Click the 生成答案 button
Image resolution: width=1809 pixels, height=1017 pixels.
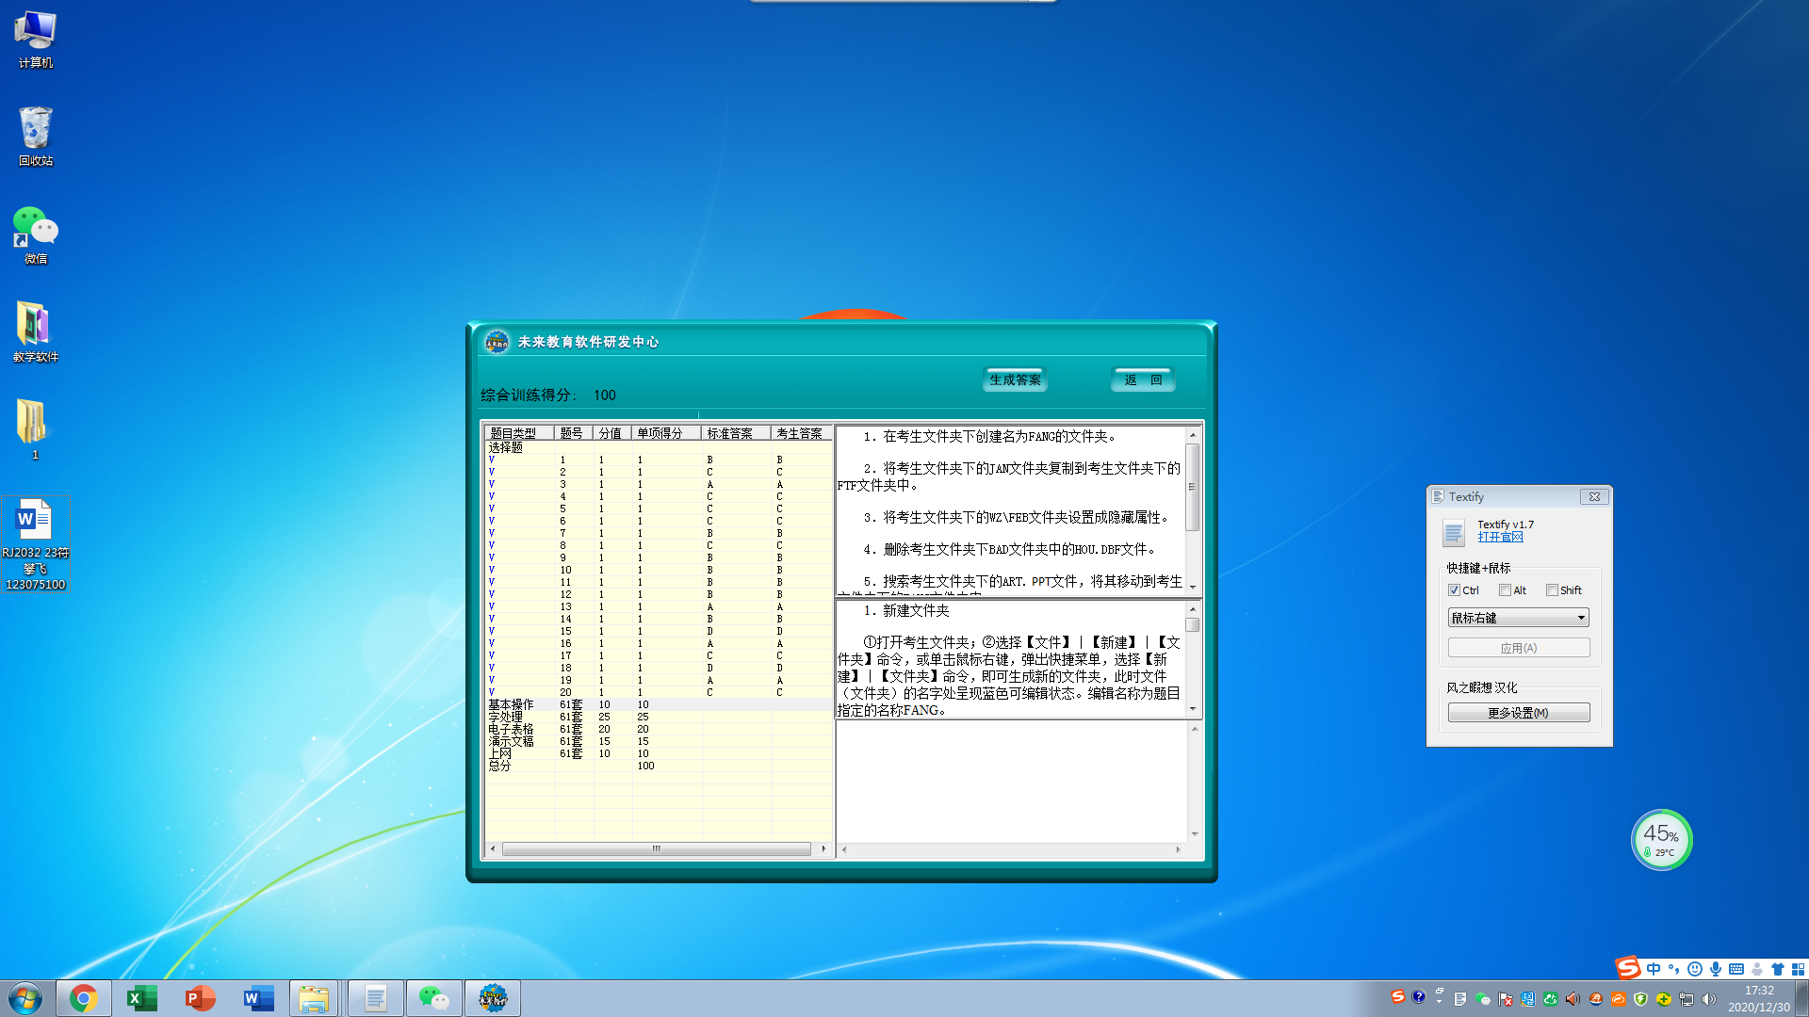click(x=1016, y=379)
